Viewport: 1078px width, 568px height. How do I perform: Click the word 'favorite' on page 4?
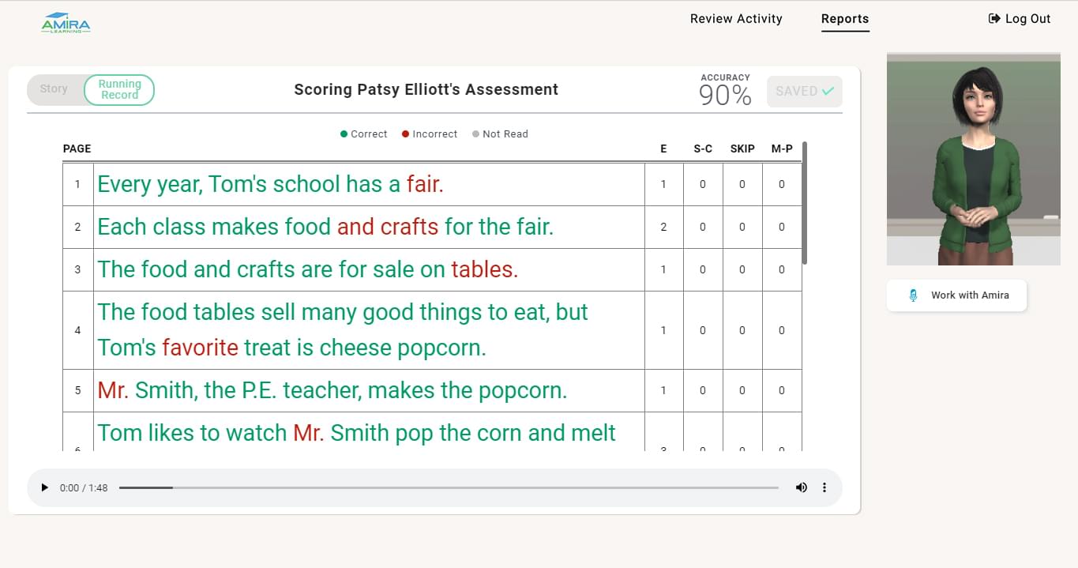pyautogui.click(x=200, y=348)
